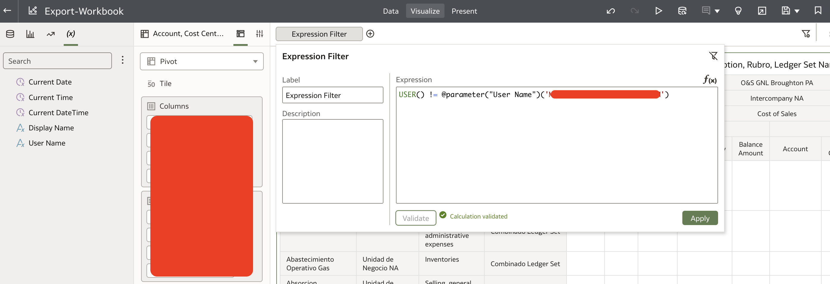Click the Validate button
The image size is (830, 284).
416,218
